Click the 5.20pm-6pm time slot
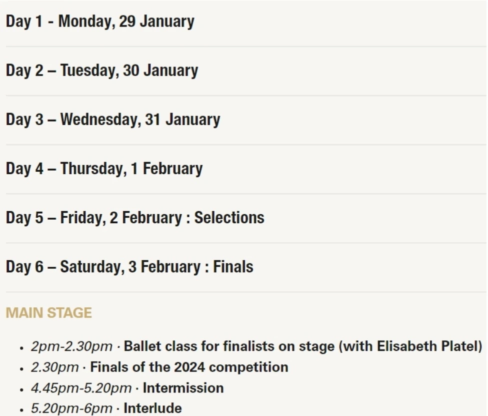Image resolution: width=488 pixels, height=416 pixels. click(71, 408)
